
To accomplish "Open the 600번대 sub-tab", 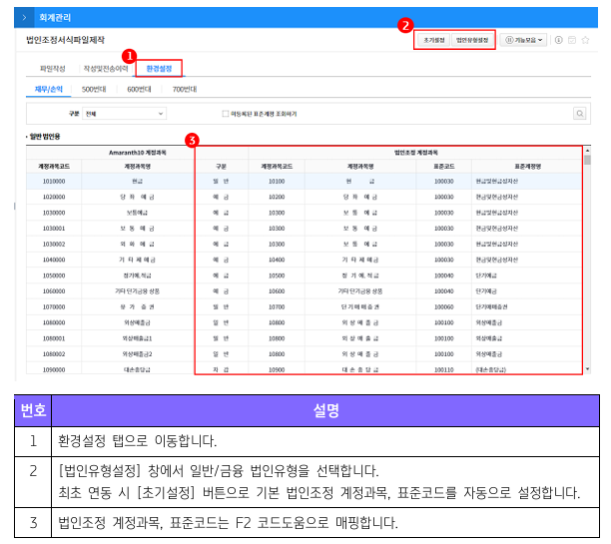I will 139,89.
